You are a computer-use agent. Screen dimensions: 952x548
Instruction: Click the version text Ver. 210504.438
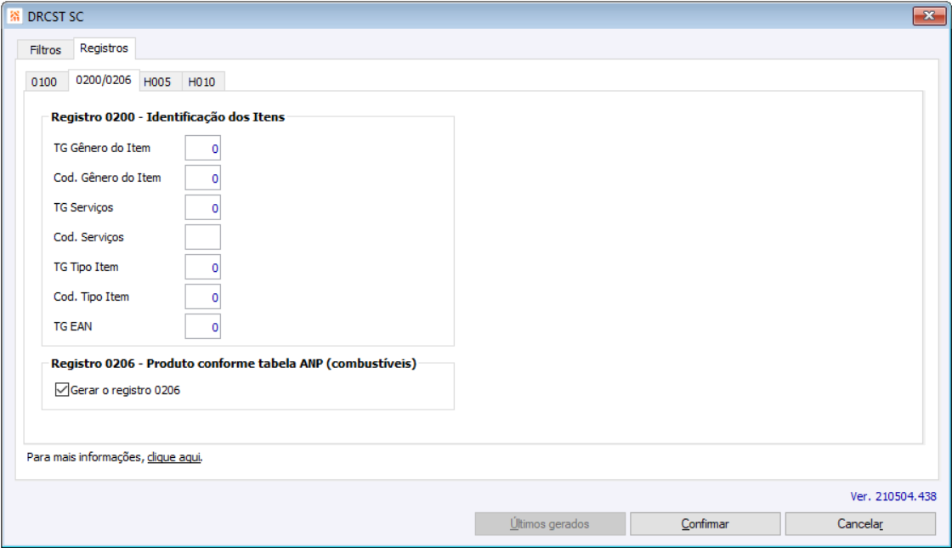893,496
